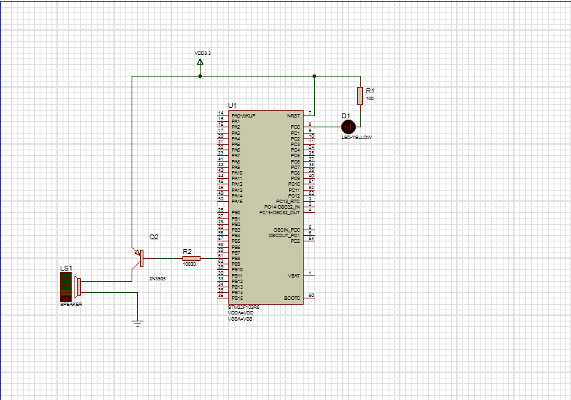
Task: Click the 10000 resistor value label
Action: click(189, 264)
